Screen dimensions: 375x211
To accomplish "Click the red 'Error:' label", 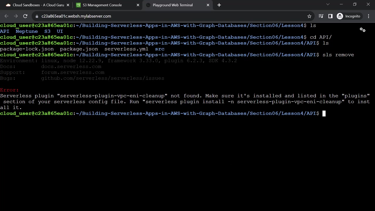I will click(x=9, y=90).
